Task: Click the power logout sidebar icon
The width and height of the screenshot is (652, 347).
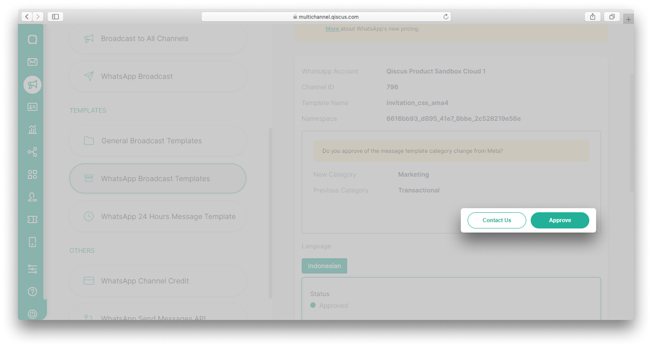Action: click(x=32, y=314)
